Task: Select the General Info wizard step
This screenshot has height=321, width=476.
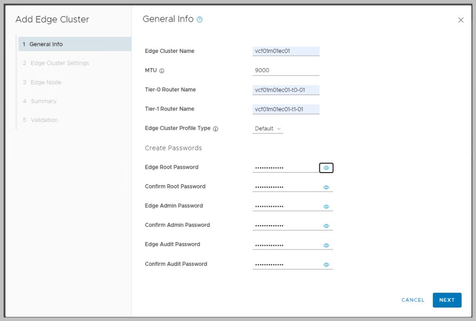Action: 46,44
